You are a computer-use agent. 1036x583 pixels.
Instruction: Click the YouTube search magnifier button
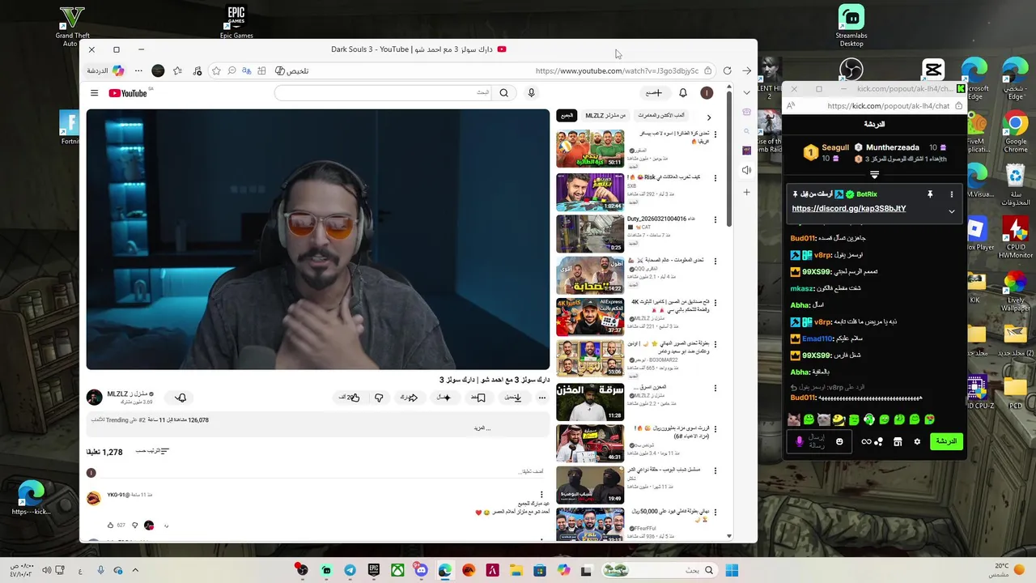coord(503,93)
